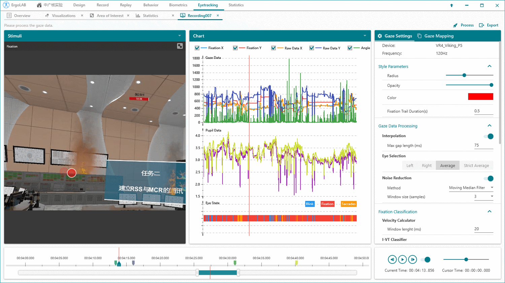Image resolution: width=505 pixels, height=283 pixels.
Task: Uncheck the Fixation X series checkbox
Action: 197,48
